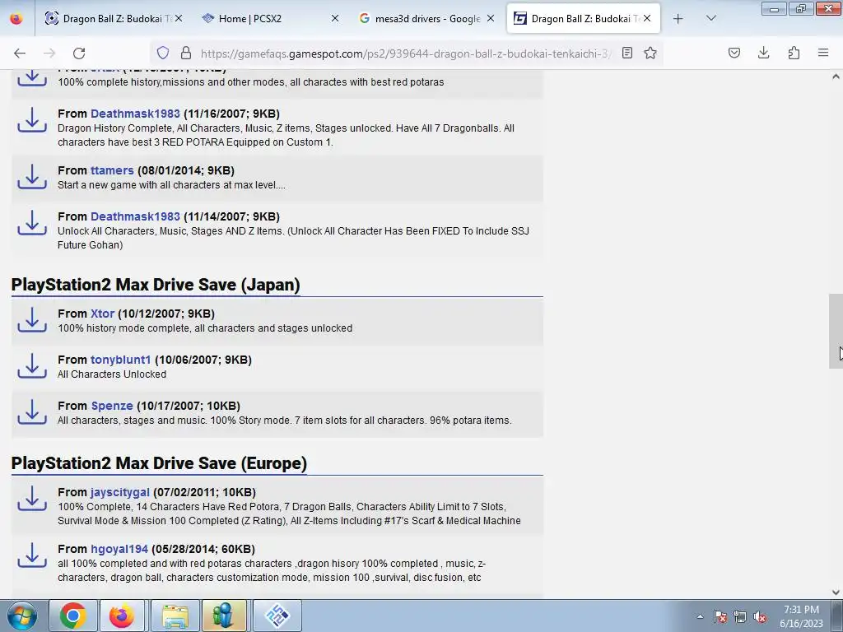
Task: Open Action Center flag tray icon
Action: [x=720, y=616]
